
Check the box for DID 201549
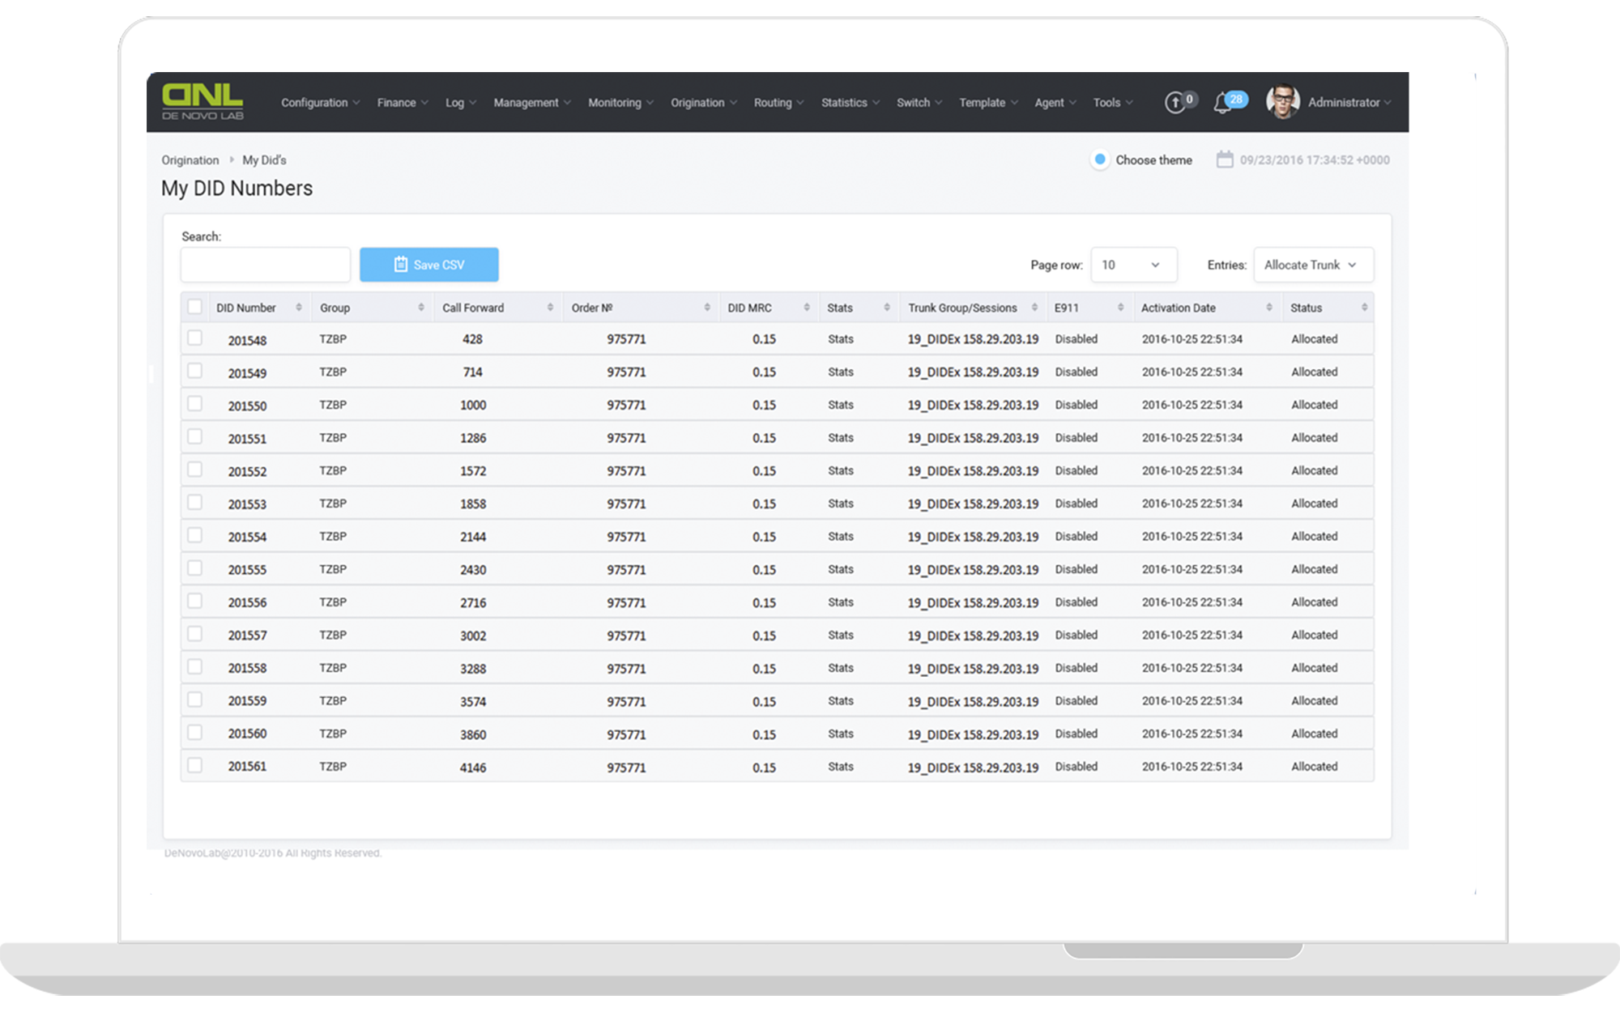[x=194, y=371]
